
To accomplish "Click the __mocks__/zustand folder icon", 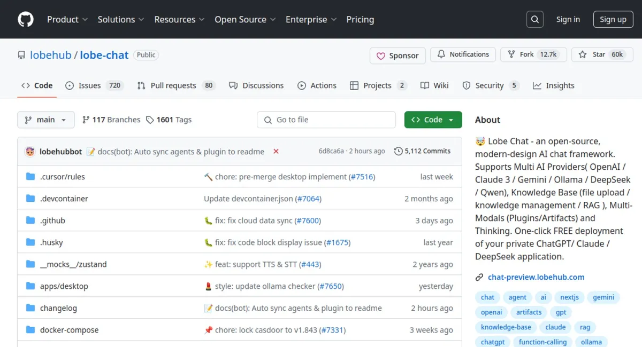I will coord(30,264).
